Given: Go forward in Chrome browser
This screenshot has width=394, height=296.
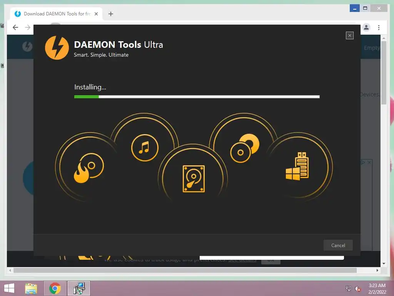Looking at the screenshot, I should click(x=28, y=27).
